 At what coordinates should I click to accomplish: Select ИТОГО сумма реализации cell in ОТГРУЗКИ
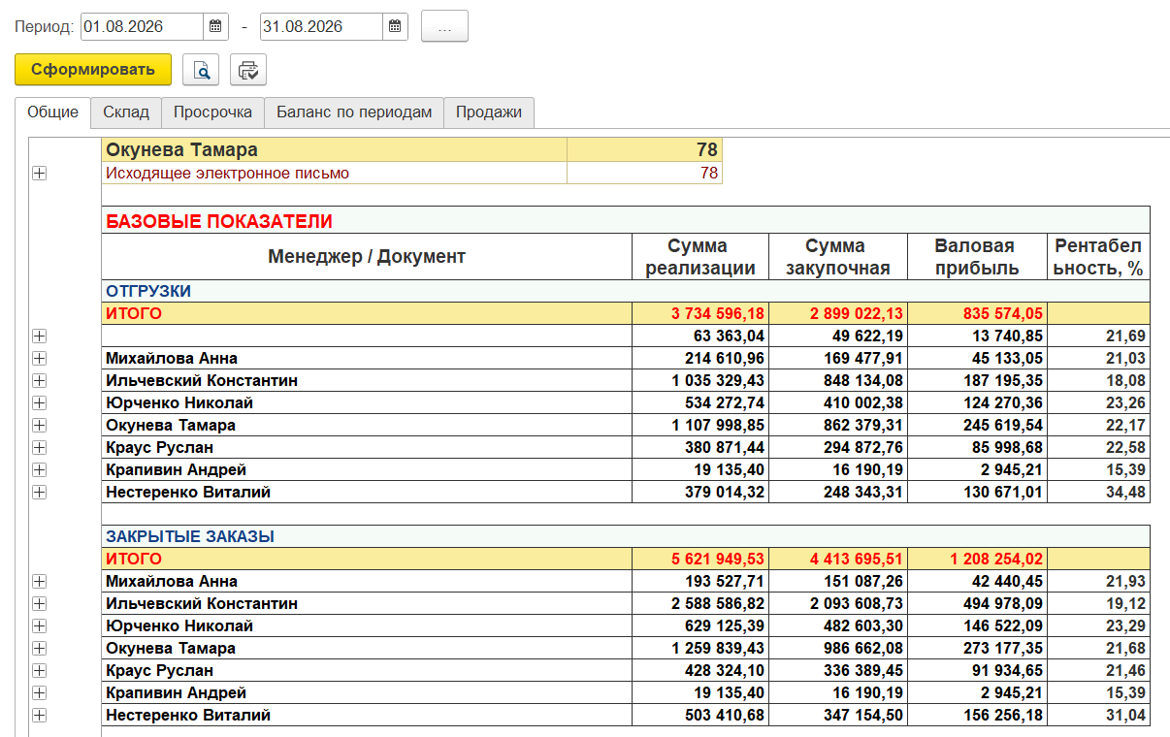tap(699, 314)
